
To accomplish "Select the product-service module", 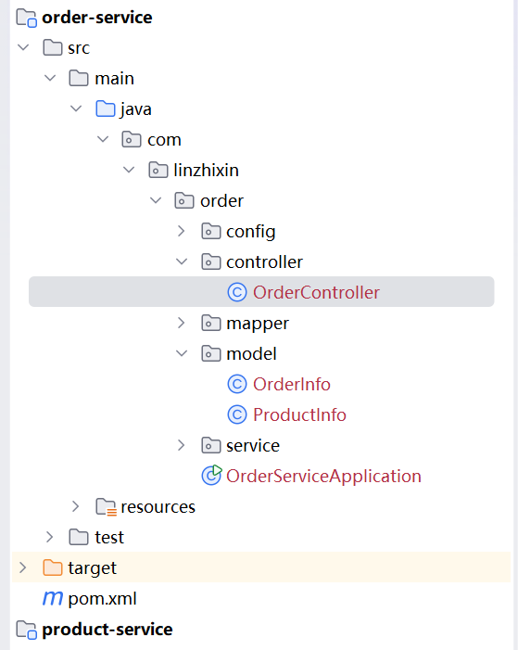I will [107, 630].
